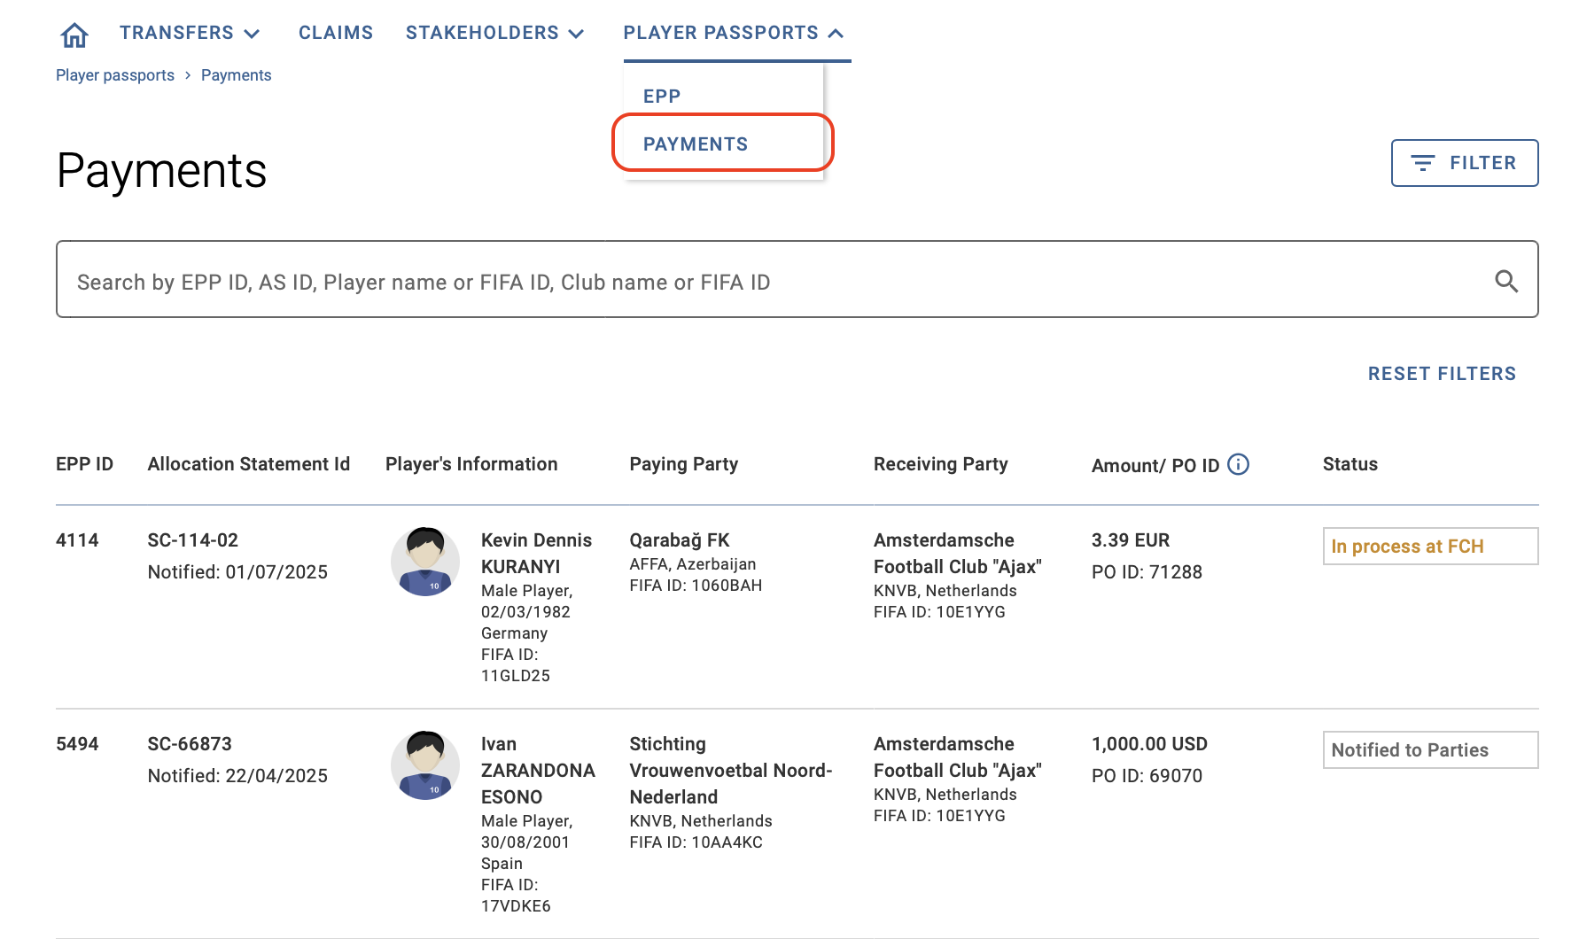Click the In process at FCH status

tap(1430, 547)
